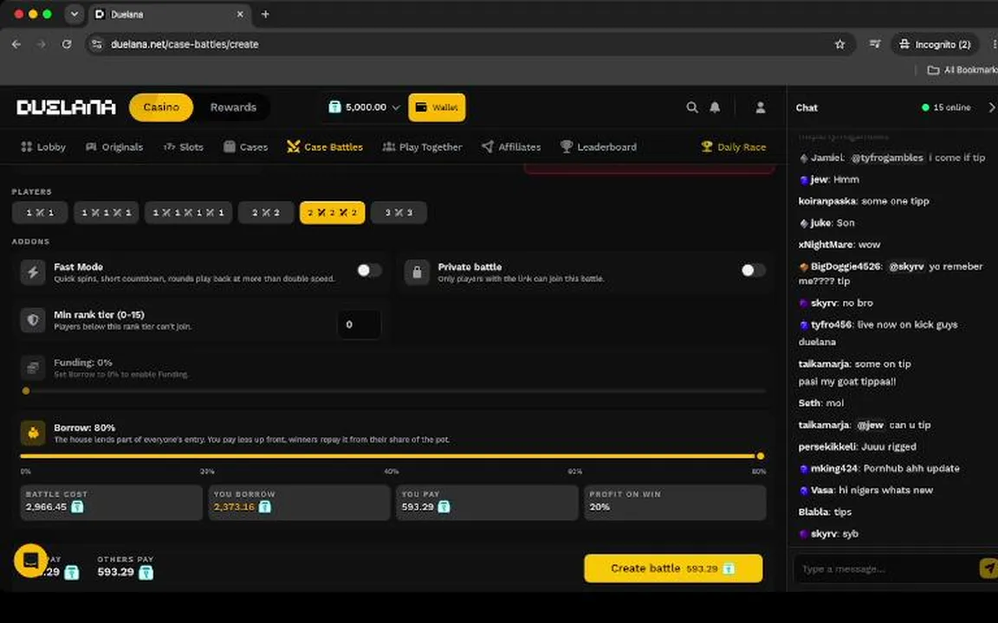Open Lobby section
Viewport: 998px width, 623px height.
(43, 147)
